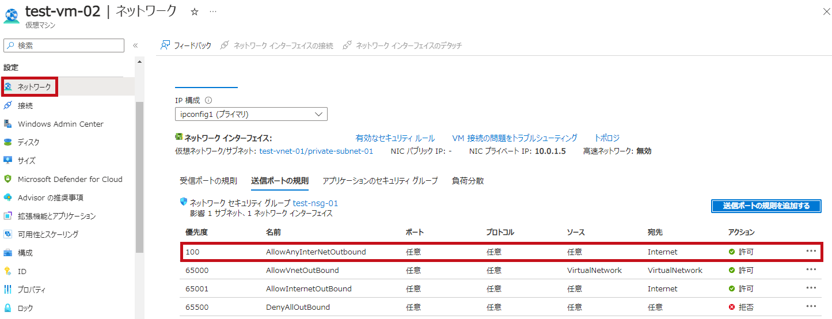Switch to the 負荷分散 tab

click(x=468, y=181)
